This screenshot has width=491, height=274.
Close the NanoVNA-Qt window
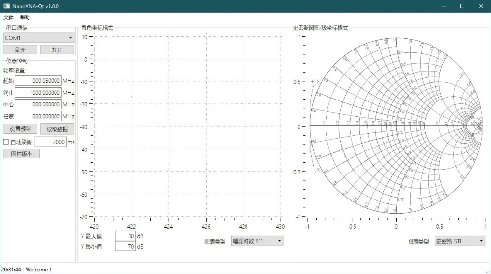pos(481,6)
